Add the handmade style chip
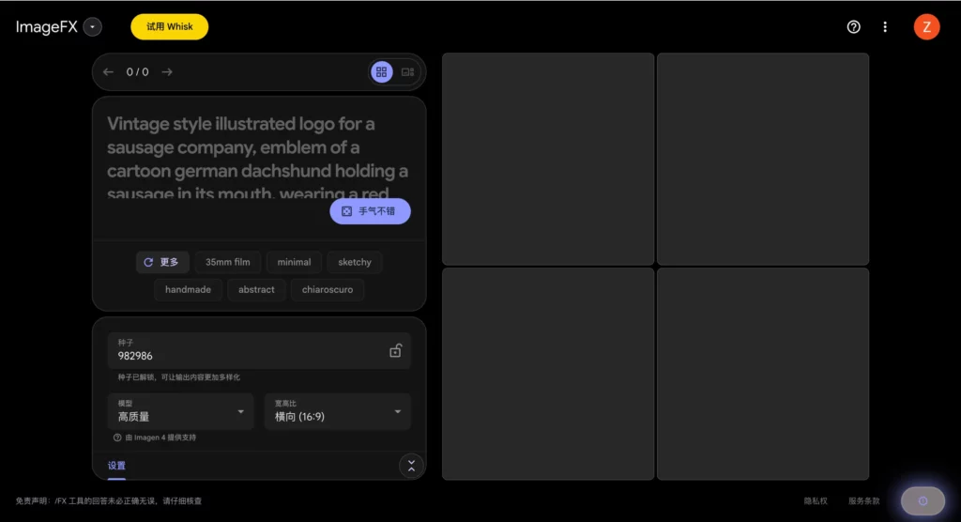The width and height of the screenshot is (961, 522). point(188,289)
